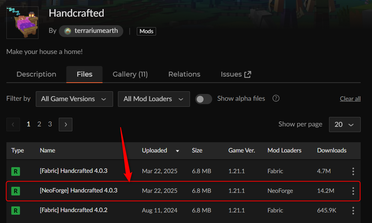Open more options for Fabric Handcrafted 4.0.2
The width and height of the screenshot is (372, 223).
tap(353, 211)
